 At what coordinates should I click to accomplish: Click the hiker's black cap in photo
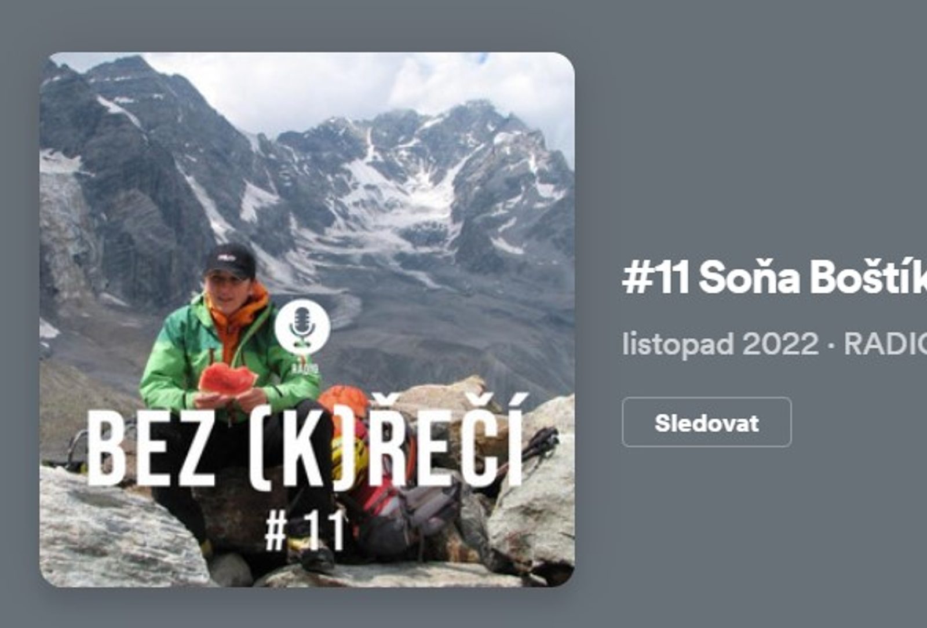[x=231, y=261]
